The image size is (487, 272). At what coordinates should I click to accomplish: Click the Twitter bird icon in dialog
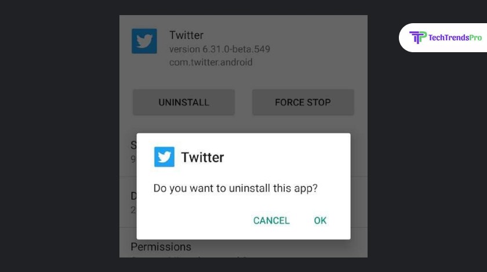(164, 157)
